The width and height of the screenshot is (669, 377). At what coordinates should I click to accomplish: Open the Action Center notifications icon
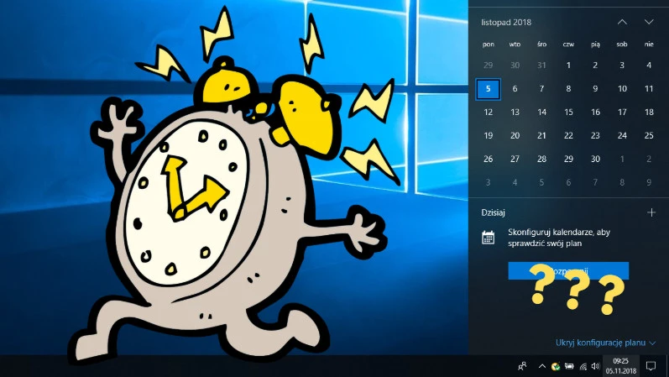pyautogui.click(x=651, y=366)
